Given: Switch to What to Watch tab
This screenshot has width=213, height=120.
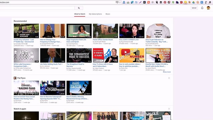Looking at the screenshot, I should [x=79, y=14].
